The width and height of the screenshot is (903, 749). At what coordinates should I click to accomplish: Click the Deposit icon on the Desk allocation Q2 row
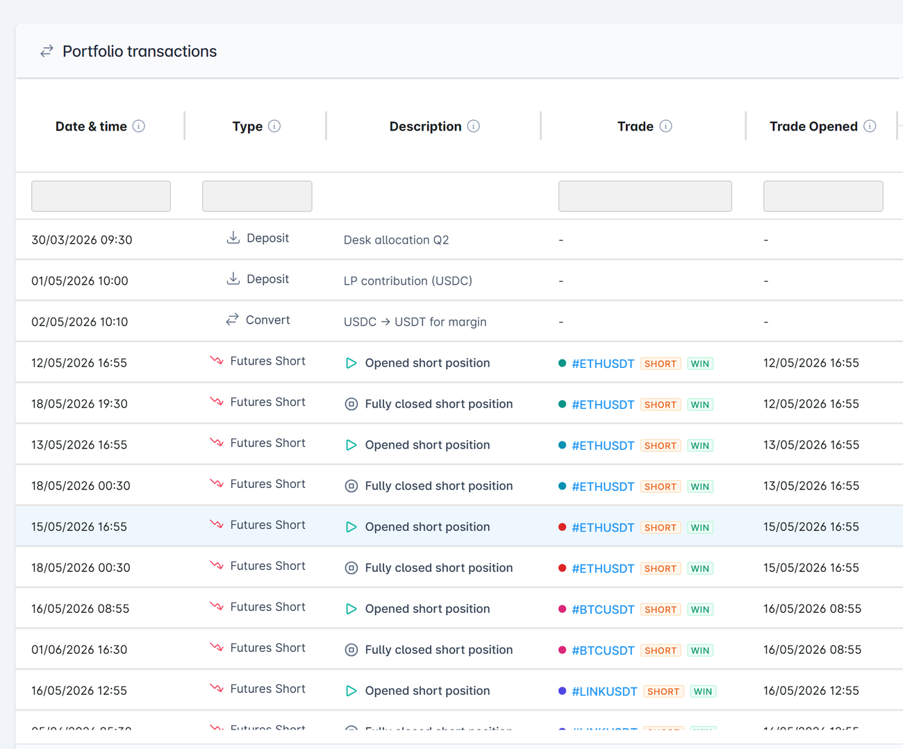233,237
